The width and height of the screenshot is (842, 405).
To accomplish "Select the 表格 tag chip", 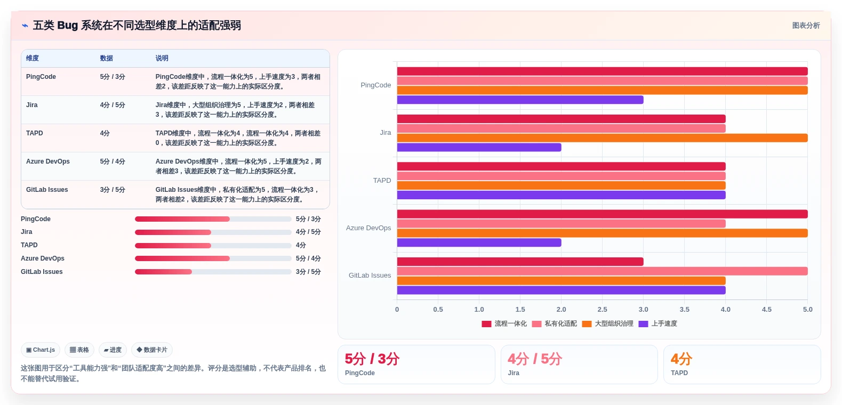I will (x=79, y=350).
